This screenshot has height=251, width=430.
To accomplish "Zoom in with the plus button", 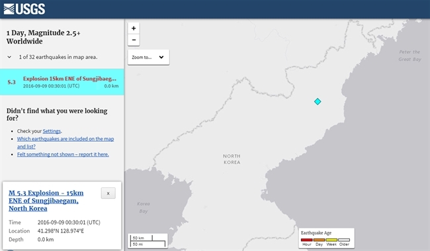I will pyautogui.click(x=134, y=28).
